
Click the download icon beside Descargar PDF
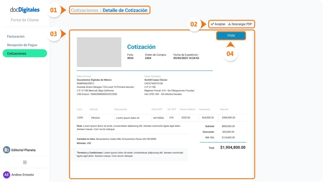pos(229,24)
